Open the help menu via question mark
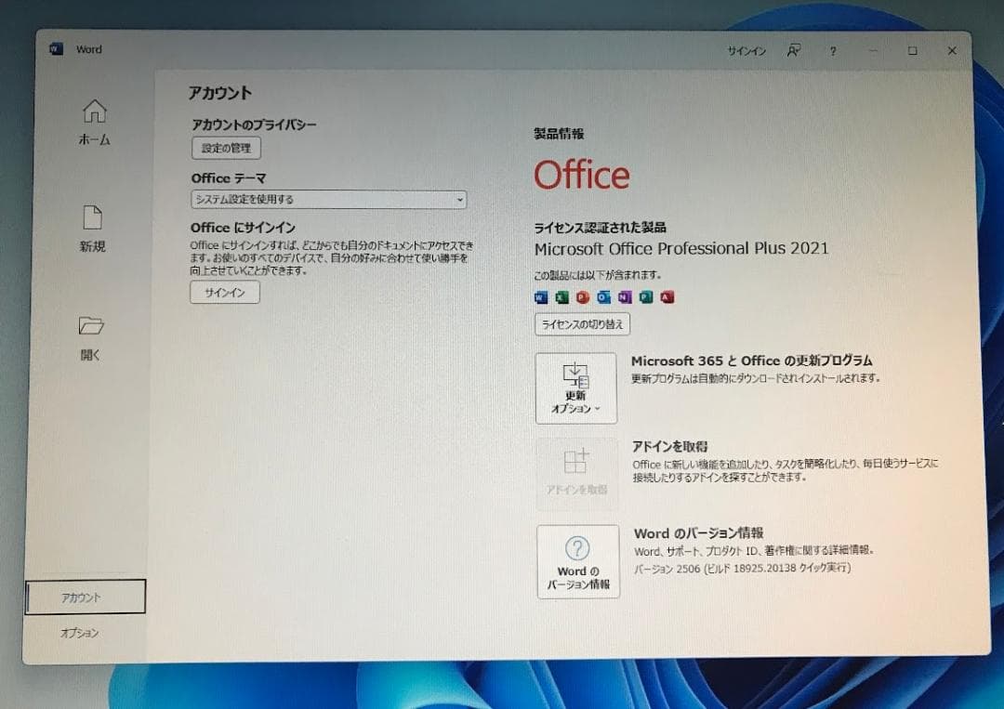Image resolution: width=1004 pixels, height=709 pixels. click(832, 52)
